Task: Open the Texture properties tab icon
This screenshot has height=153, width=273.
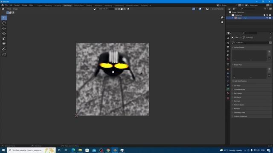Action: (228, 98)
